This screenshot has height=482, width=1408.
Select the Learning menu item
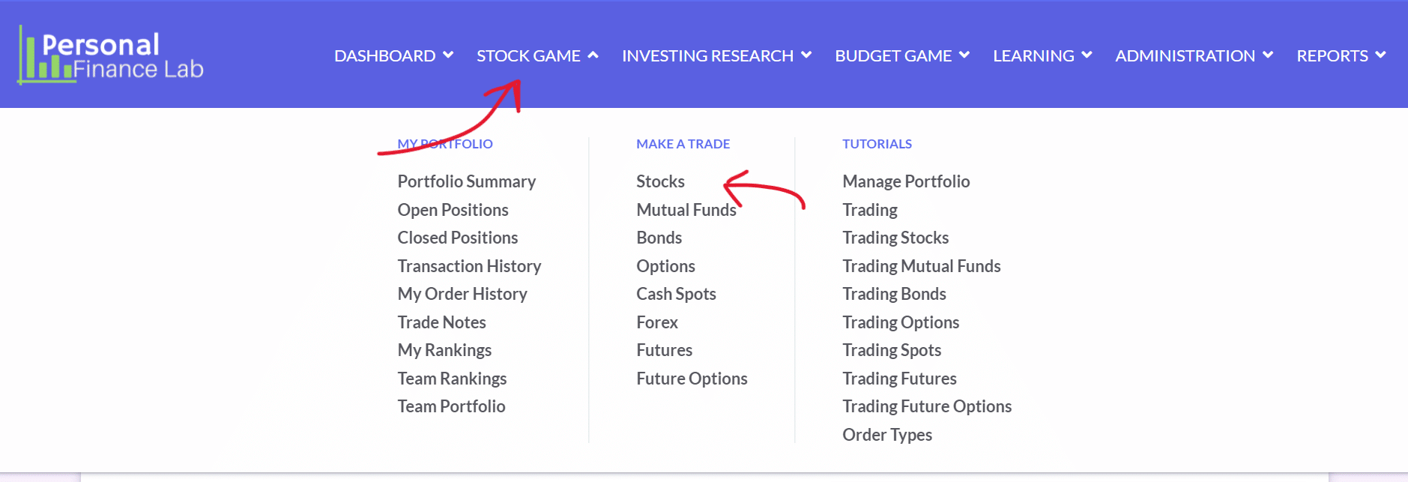point(1033,55)
